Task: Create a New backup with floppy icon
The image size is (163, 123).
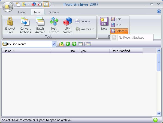Action: pyautogui.click(x=104, y=24)
